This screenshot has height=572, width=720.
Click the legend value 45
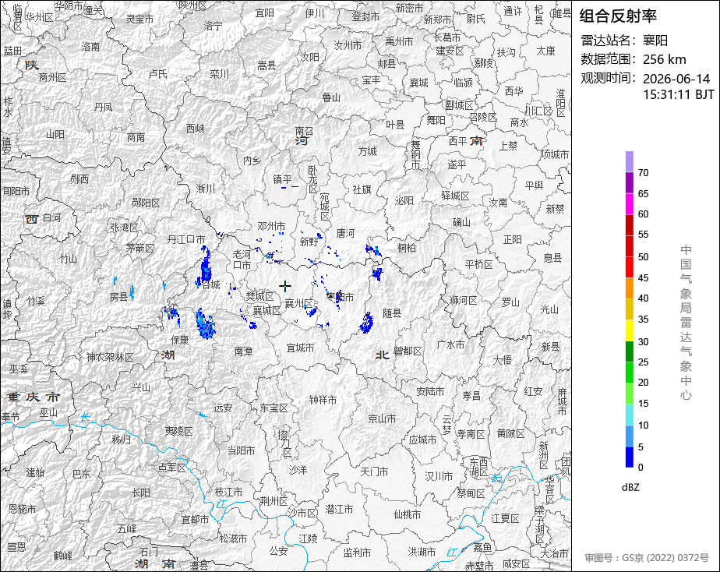tap(644, 277)
